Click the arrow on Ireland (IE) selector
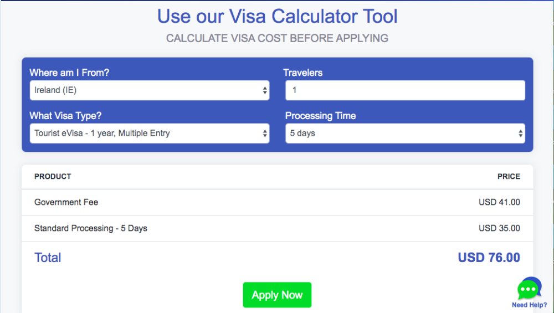Screen dimensions: 554x313 tap(265, 90)
